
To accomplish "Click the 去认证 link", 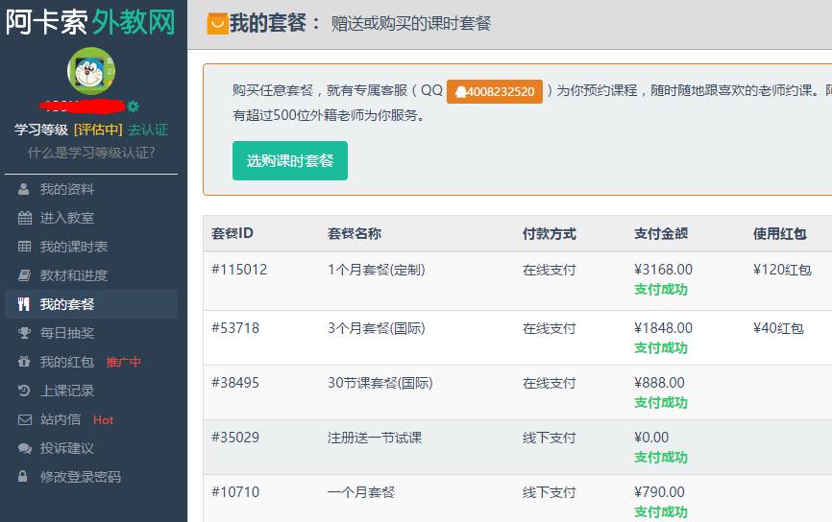I will [x=148, y=130].
